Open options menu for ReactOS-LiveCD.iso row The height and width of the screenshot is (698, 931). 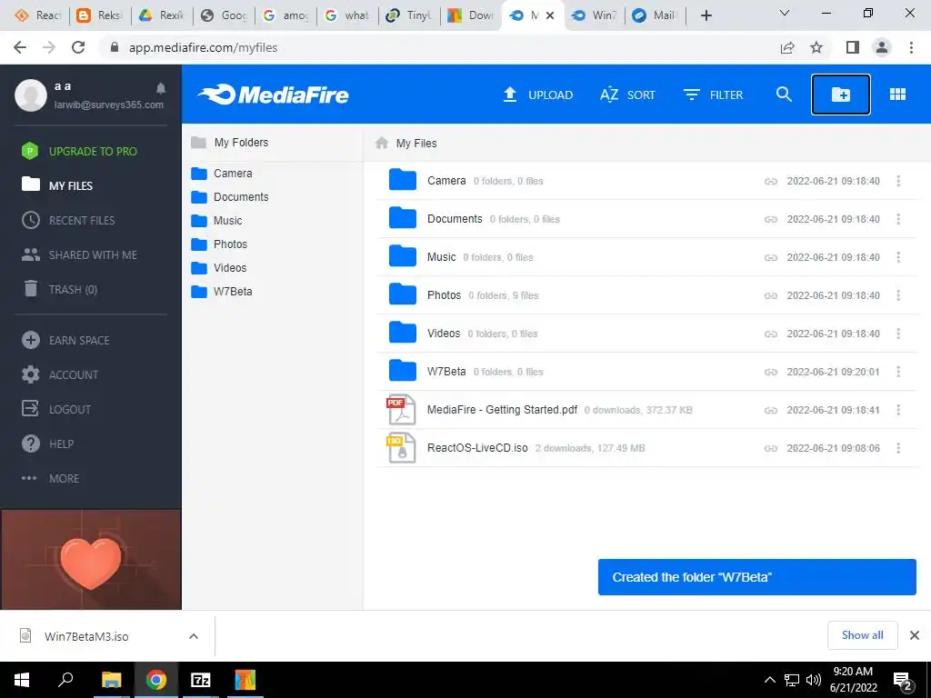pyautogui.click(x=898, y=448)
